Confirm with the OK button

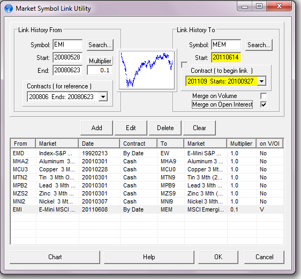[219, 257]
